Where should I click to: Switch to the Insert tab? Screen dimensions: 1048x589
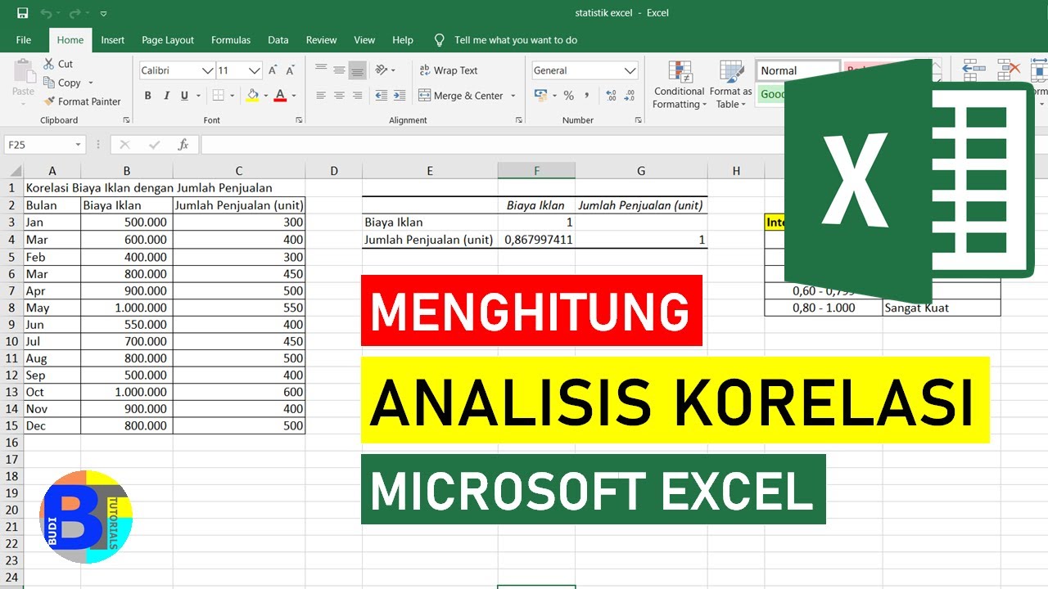click(113, 39)
